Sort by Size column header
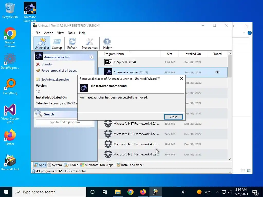The height and width of the screenshot is (197, 263). [x=170, y=54]
